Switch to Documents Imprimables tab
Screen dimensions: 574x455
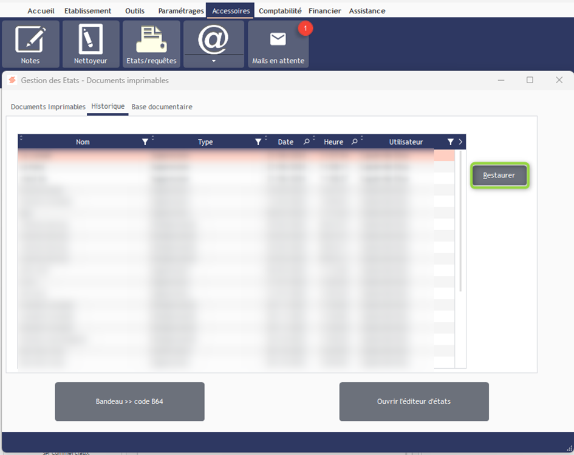point(48,107)
